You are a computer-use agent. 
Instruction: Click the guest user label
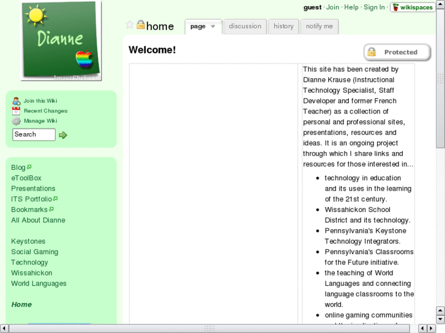click(312, 7)
